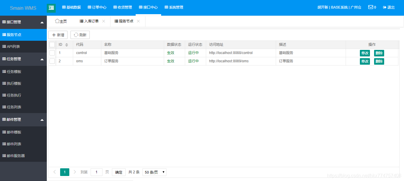
Task: Open the 接口中心 top menu
Action: click(148, 7)
